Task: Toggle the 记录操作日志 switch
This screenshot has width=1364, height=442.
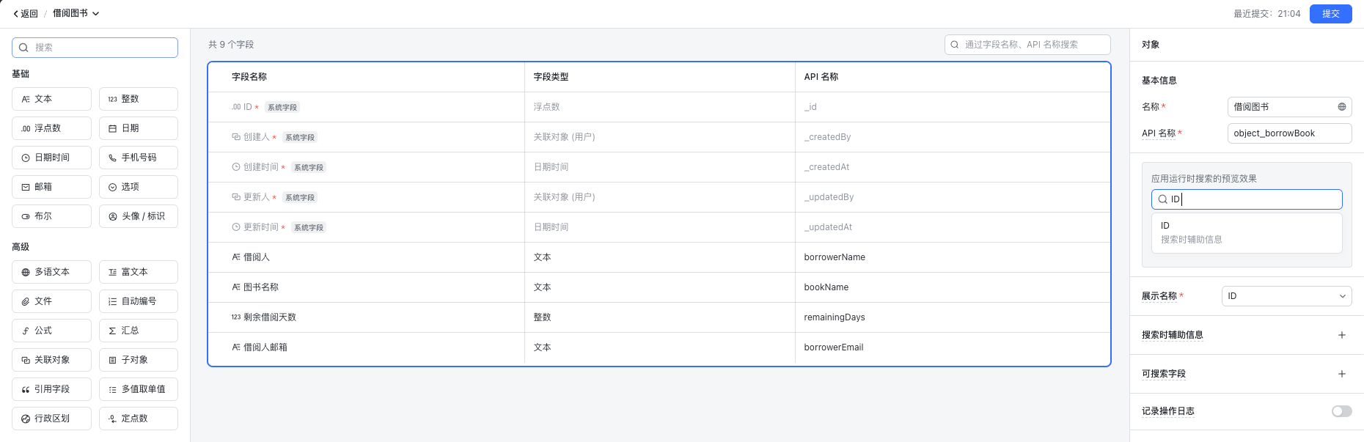Action: coord(1342,411)
